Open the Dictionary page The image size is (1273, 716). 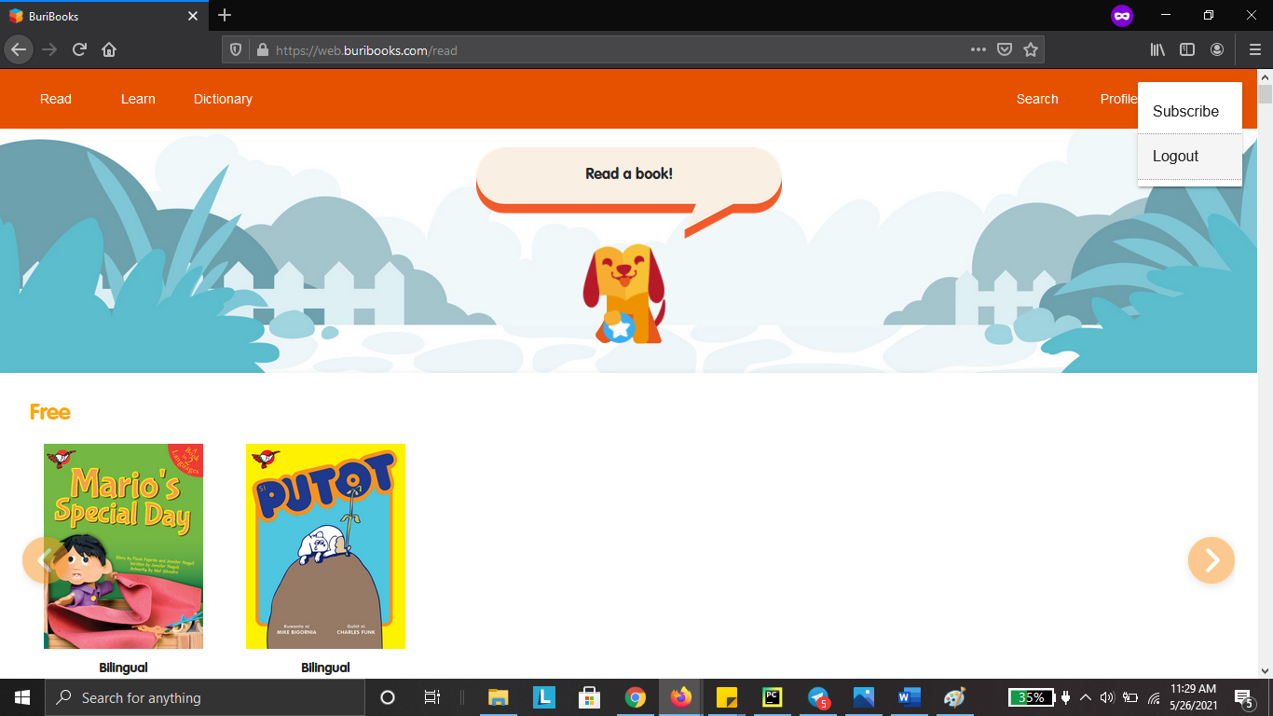click(x=223, y=99)
